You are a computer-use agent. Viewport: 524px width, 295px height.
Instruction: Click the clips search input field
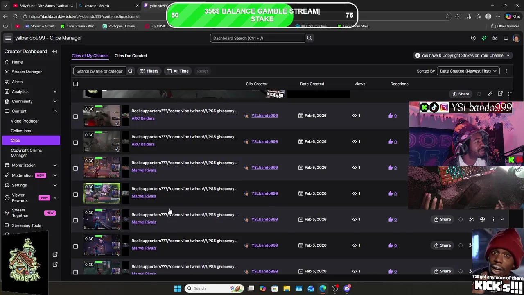tap(99, 71)
